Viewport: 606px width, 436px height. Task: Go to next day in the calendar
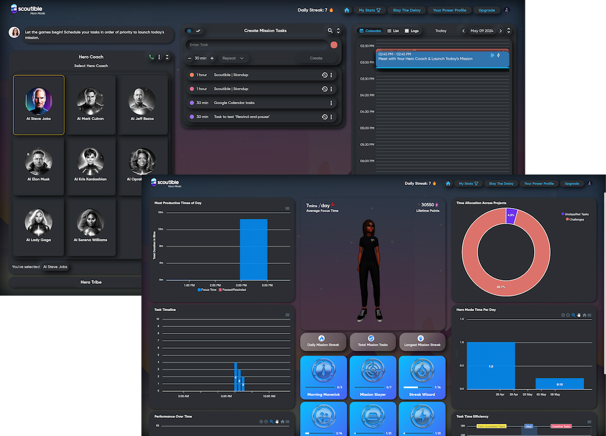[x=501, y=31]
